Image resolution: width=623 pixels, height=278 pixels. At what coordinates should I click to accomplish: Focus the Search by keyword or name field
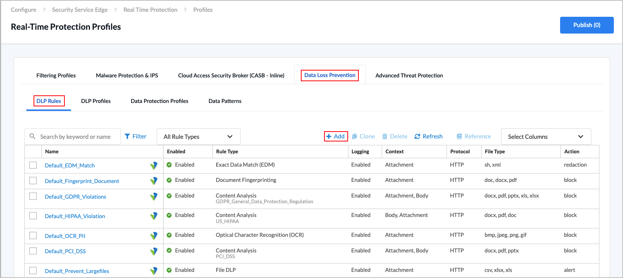coord(75,137)
